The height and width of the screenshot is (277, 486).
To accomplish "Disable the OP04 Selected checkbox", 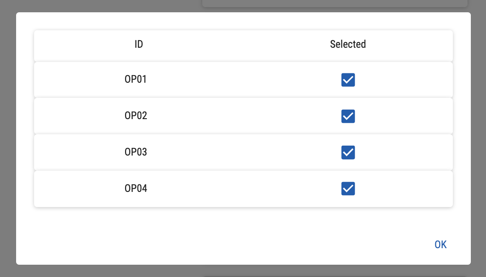I will 348,189.
